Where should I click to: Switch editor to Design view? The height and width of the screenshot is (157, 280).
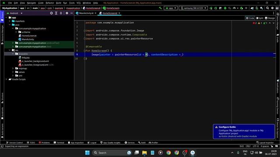click(270, 18)
